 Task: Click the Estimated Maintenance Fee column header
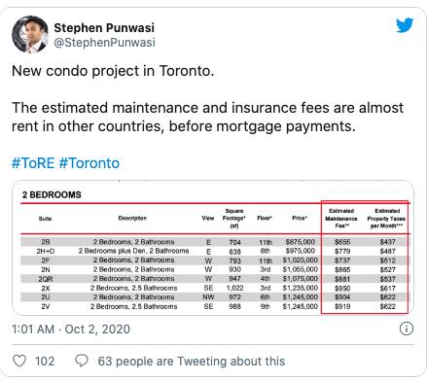(x=341, y=219)
